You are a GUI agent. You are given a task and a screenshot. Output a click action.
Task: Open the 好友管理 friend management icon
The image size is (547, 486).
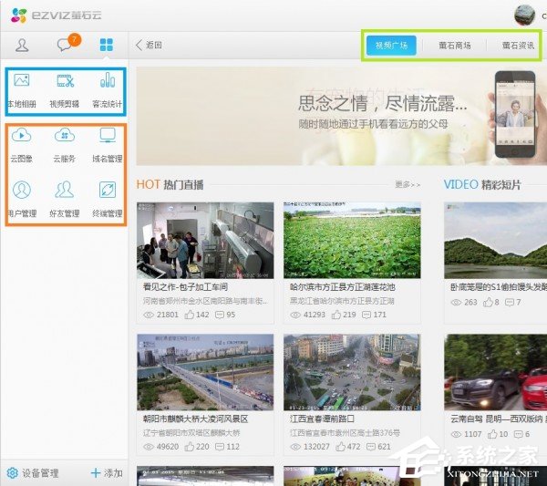point(65,199)
